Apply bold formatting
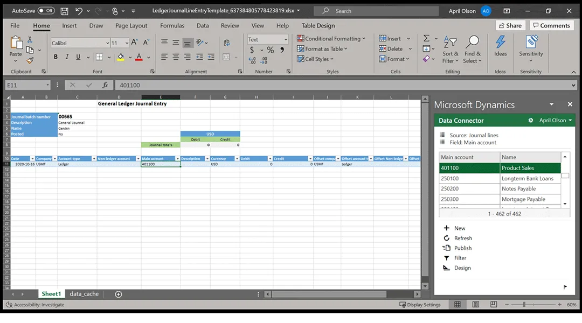582x323 pixels. [x=56, y=56]
